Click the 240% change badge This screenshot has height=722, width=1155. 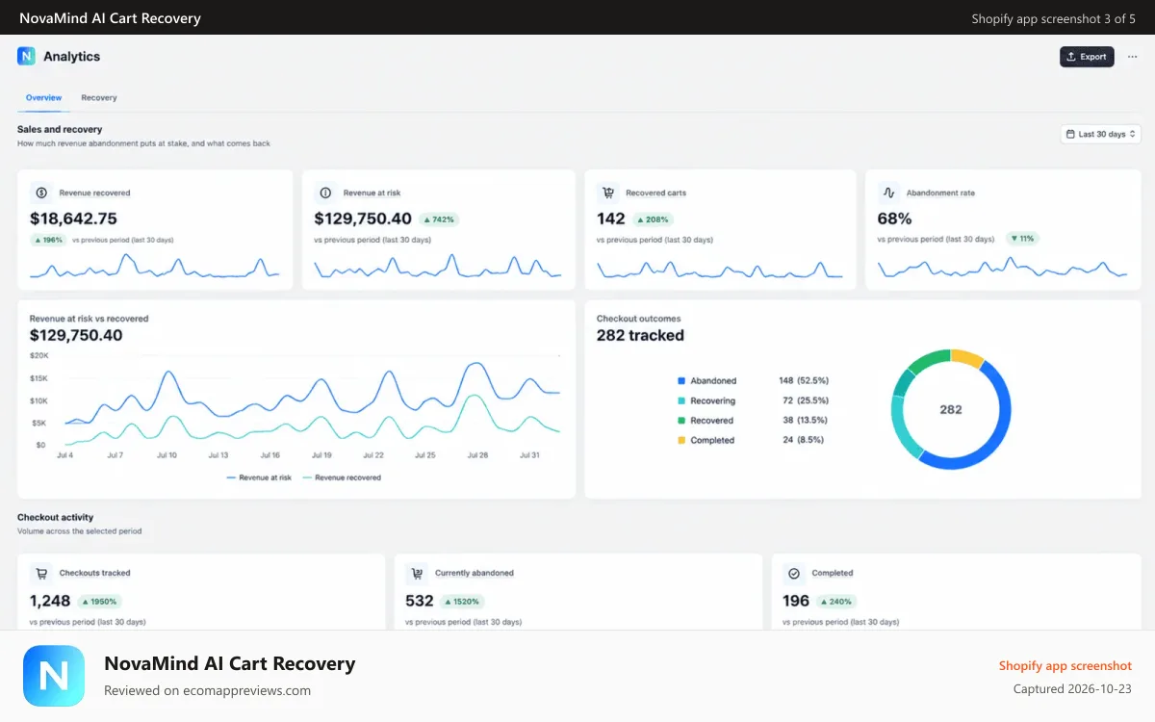(x=836, y=601)
